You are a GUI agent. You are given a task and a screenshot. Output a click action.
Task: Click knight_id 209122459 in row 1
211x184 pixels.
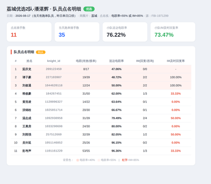[54, 69]
